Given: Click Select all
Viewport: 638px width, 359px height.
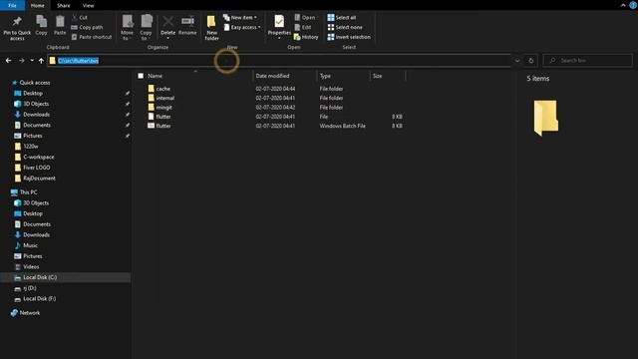Looking at the screenshot, I should (x=342, y=18).
